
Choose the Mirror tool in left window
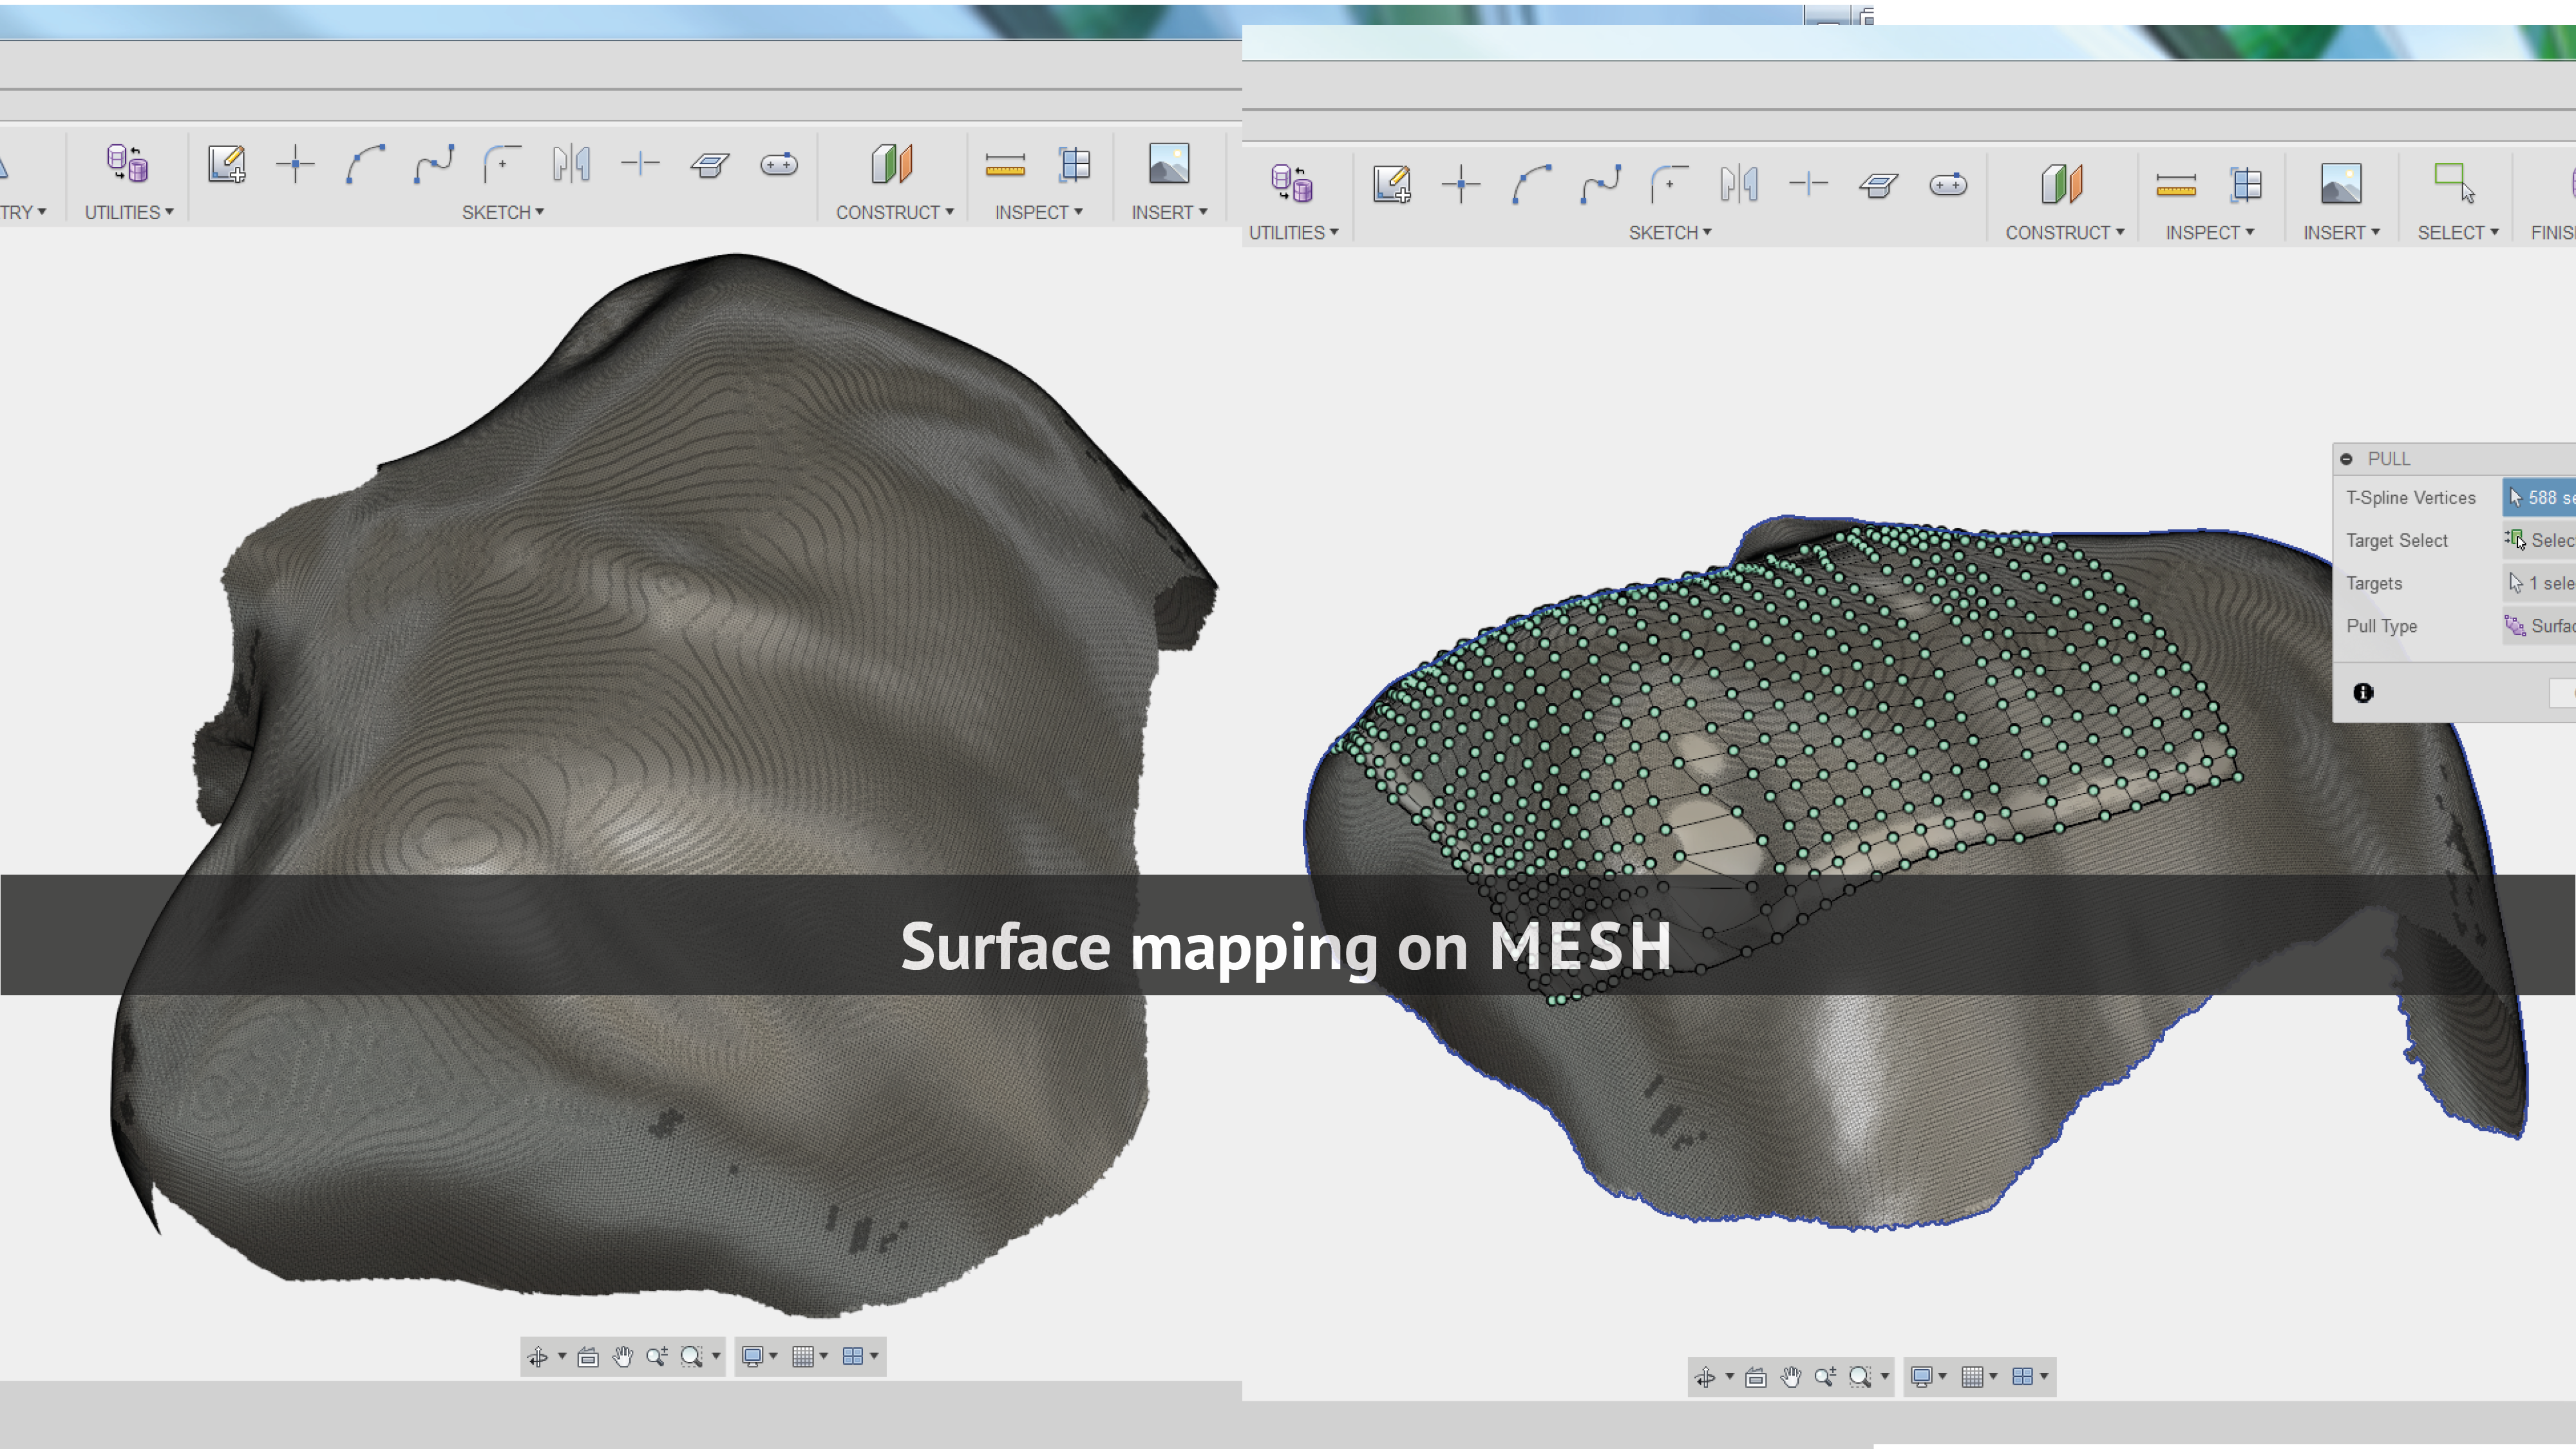pos(571,163)
